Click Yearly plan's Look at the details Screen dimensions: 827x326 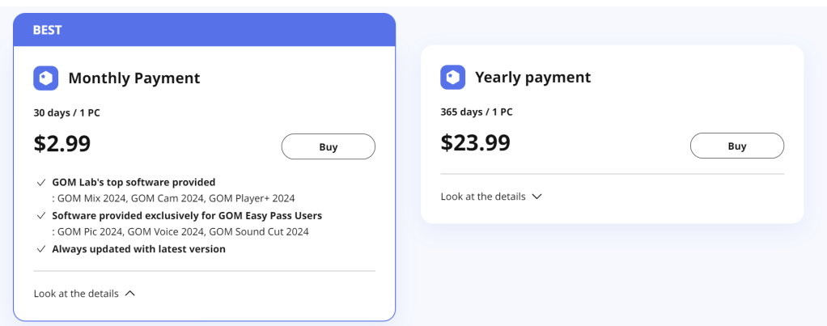coord(483,197)
